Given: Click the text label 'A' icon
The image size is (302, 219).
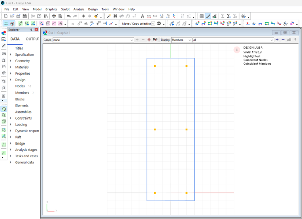Looking at the screenshot, I should point(142,16).
